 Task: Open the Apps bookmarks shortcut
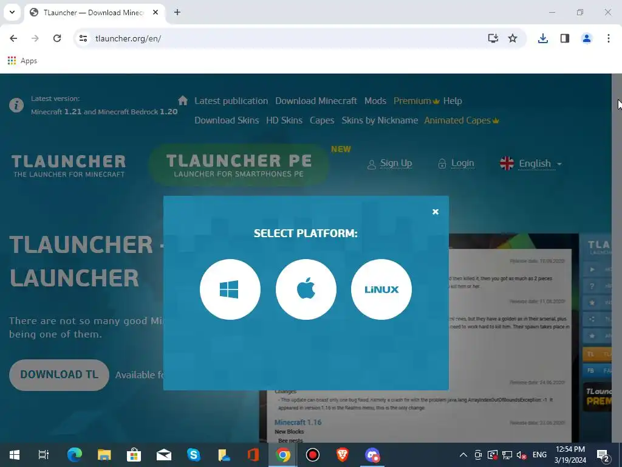[22, 61]
